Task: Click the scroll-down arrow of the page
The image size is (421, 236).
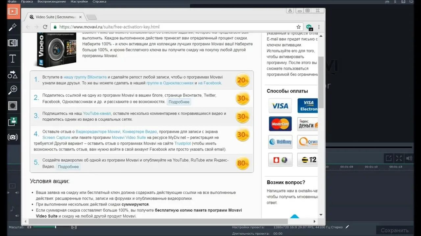Action: click(x=321, y=215)
